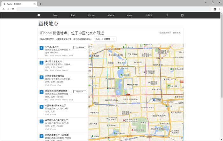The height and width of the screenshot is (141, 223).
Task: Close the Apple browser tab
Action: point(35,4)
